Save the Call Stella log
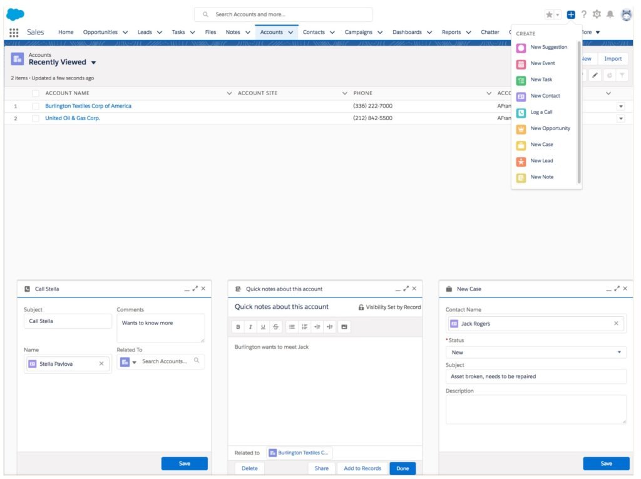This screenshot has height=479, width=641. click(185, 463)
